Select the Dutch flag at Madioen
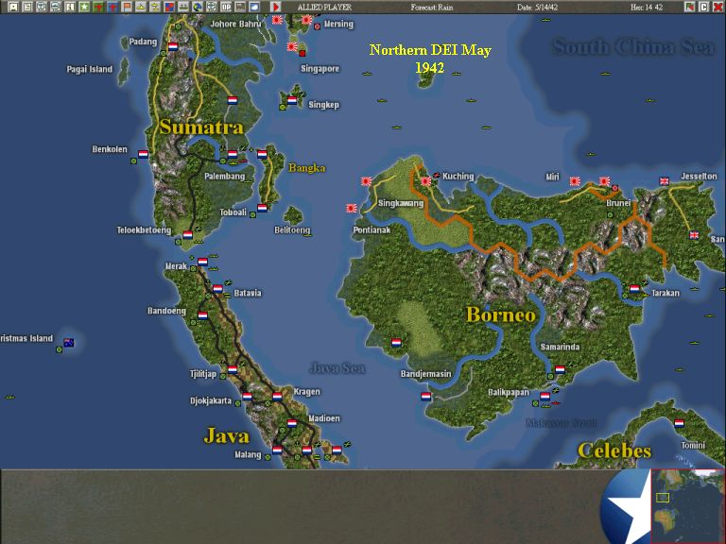 (x=292, y=423)
